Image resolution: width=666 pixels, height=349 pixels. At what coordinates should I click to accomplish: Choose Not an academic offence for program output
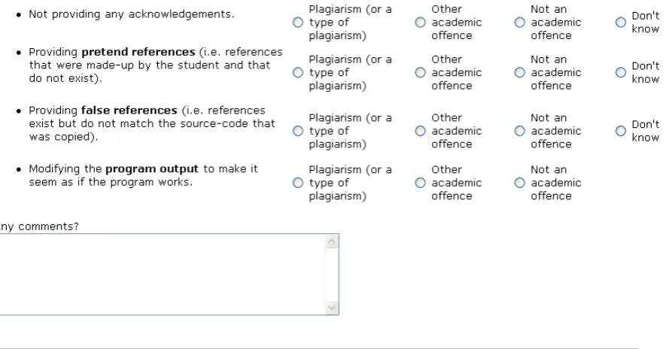tap(519, 183)
